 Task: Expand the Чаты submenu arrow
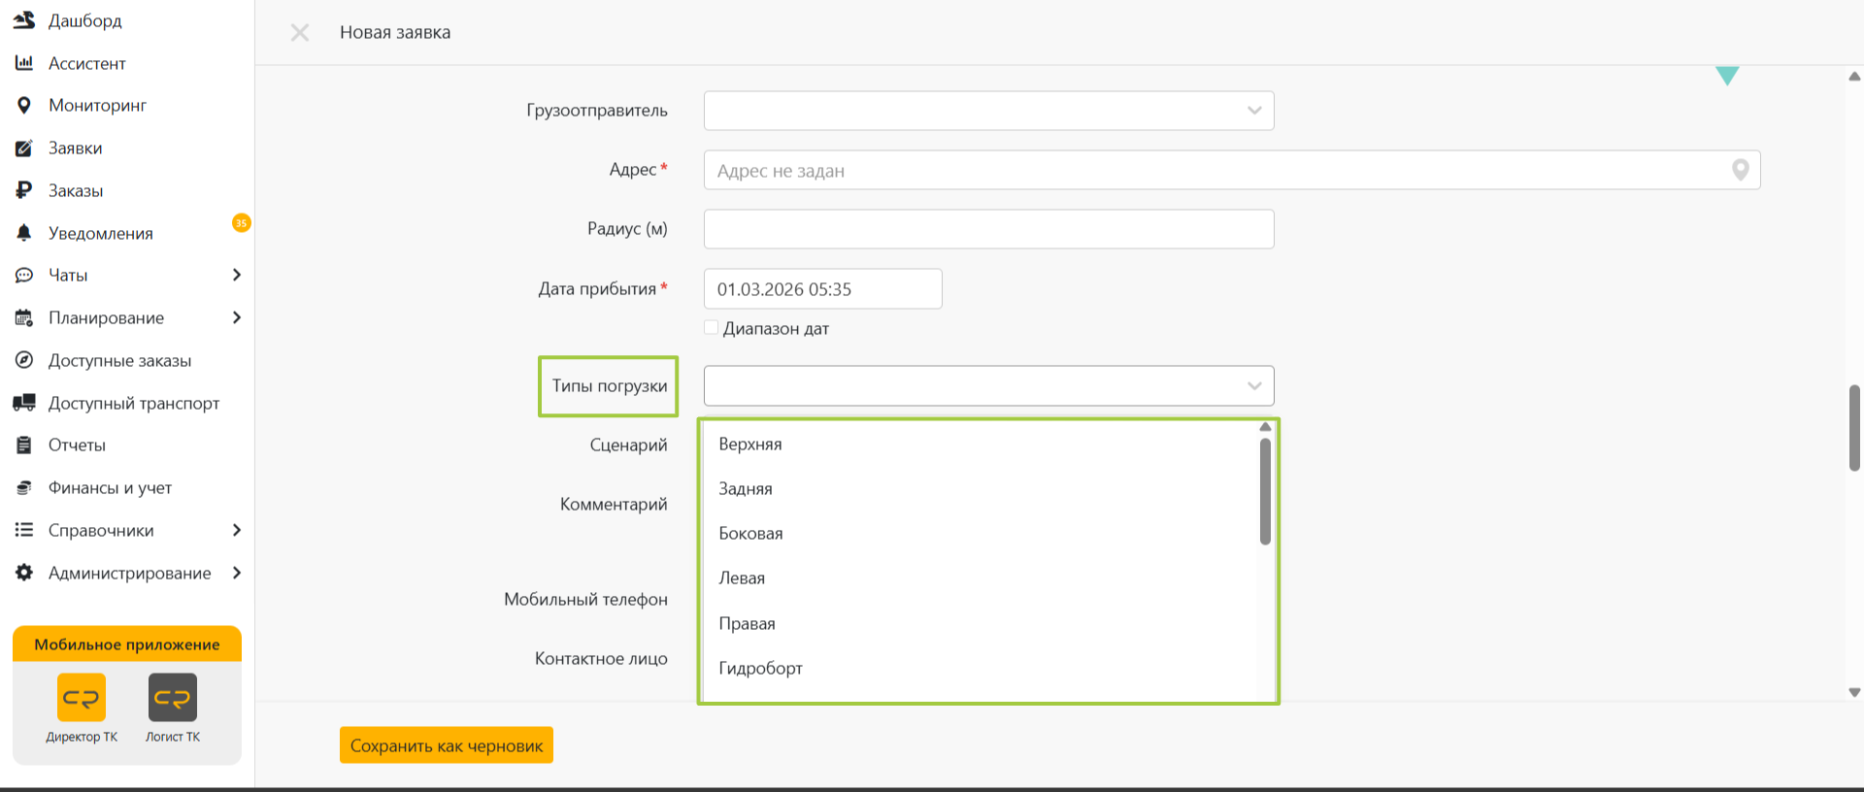237,276
